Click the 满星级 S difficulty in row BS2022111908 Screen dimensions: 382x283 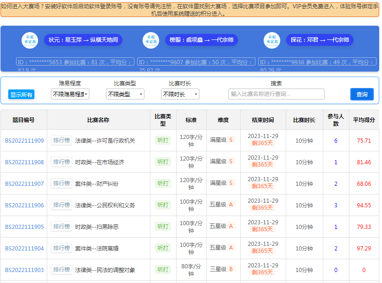point(222,161)
